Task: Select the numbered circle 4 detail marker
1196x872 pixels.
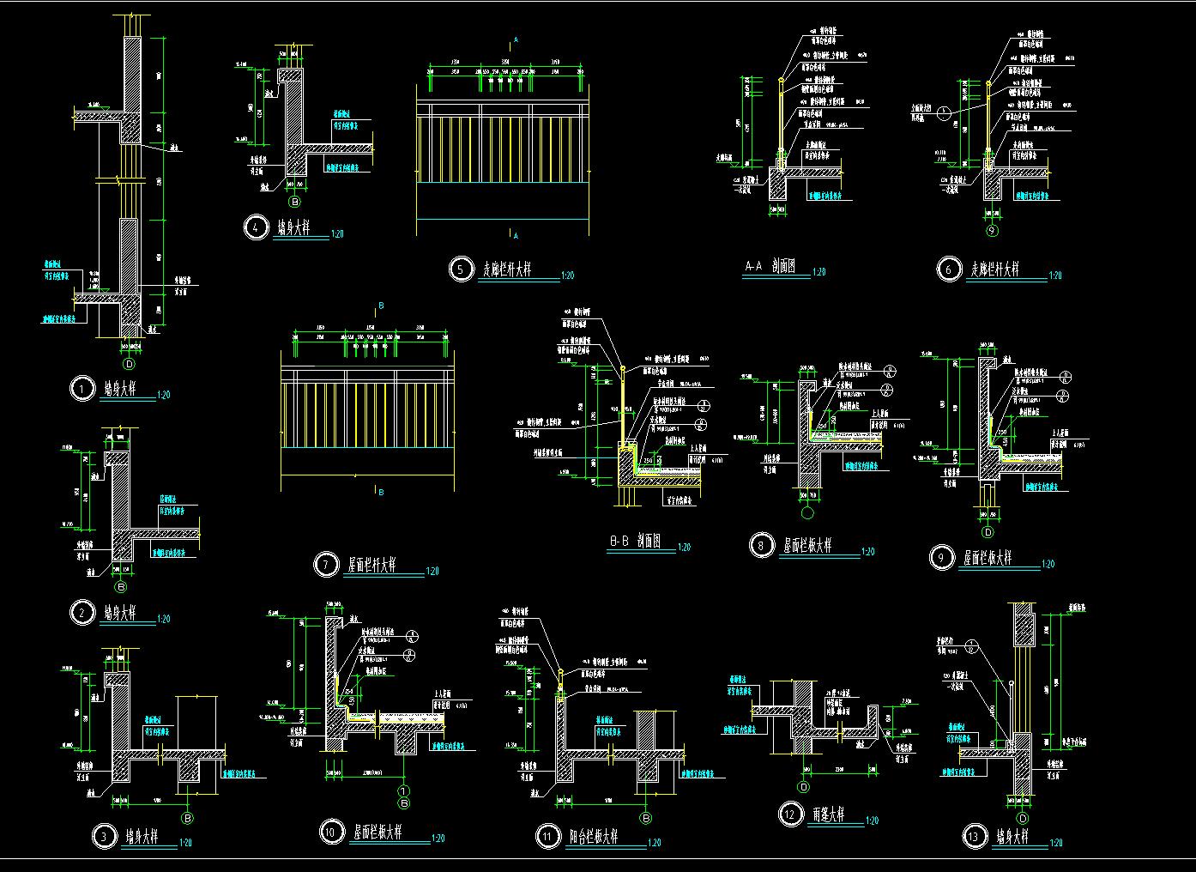Action: (x=256, y=227)
